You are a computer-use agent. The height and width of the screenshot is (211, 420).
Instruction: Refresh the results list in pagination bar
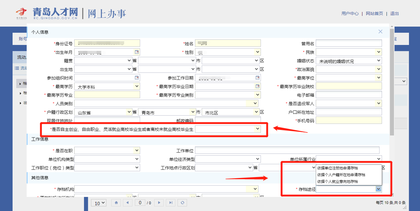[182, 203]
